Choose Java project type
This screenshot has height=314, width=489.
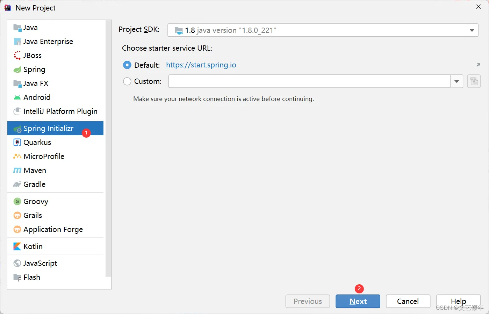coord(55,28)
